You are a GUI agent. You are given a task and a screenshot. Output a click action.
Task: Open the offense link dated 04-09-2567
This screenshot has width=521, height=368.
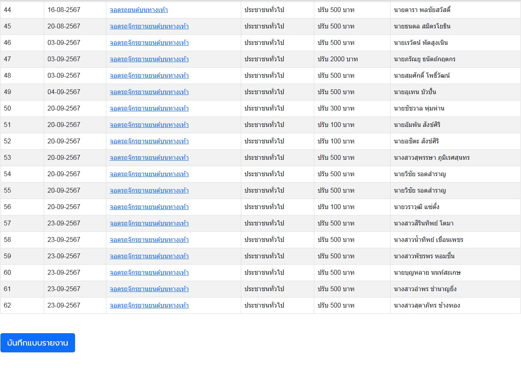point(149,92)
